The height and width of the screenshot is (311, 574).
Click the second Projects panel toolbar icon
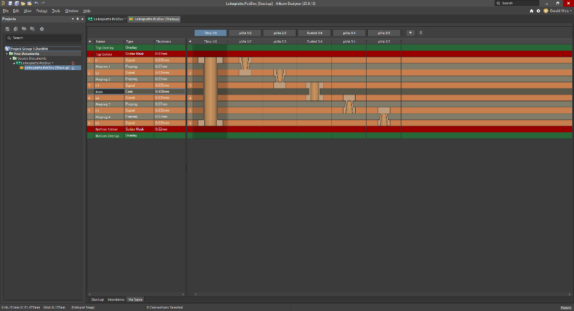click(16, 29)
